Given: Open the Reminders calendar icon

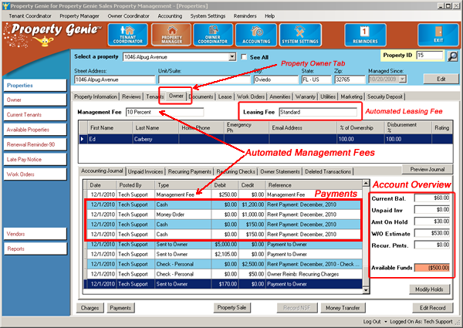Looking at the screenshot, I should coord(365,35).
